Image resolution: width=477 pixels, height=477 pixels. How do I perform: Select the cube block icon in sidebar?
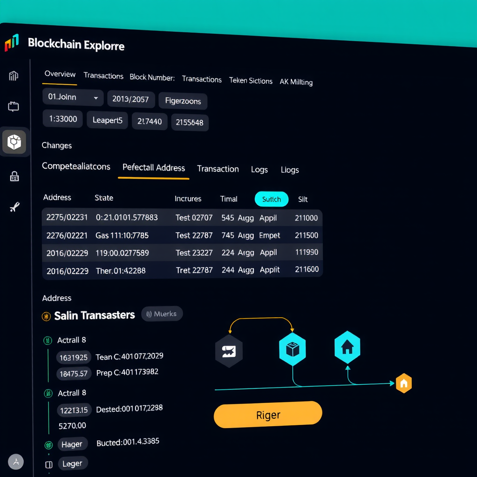[14, 142]
